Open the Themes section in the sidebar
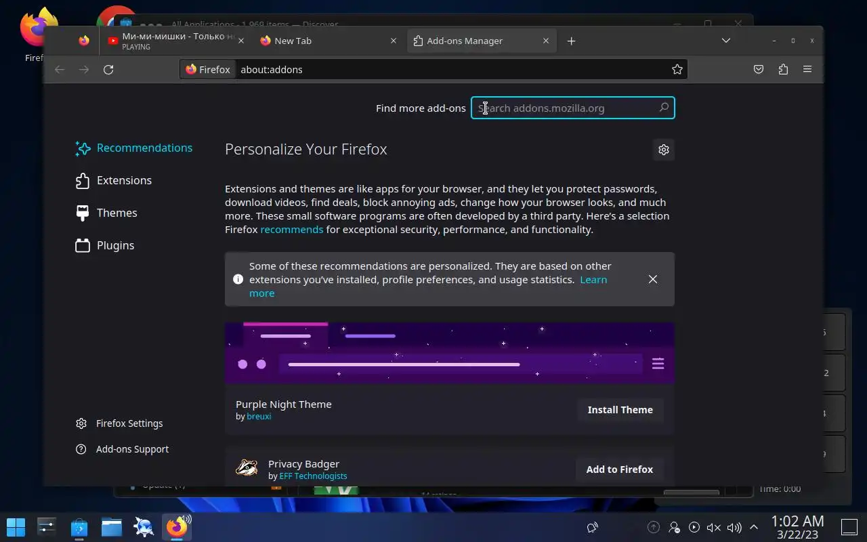 107,213
